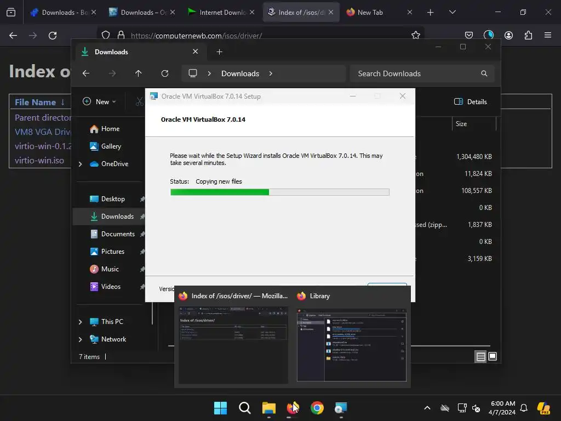Open a new Firefox tab with plus

430,13
